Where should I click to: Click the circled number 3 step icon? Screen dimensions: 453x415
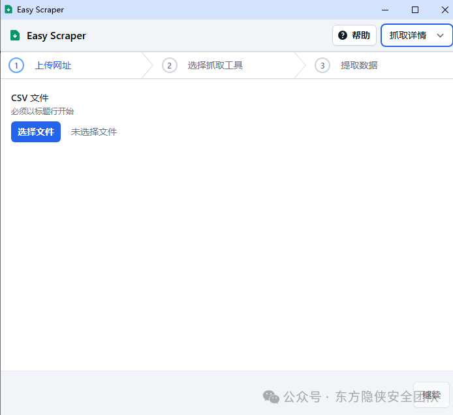[x=322, y=65]
